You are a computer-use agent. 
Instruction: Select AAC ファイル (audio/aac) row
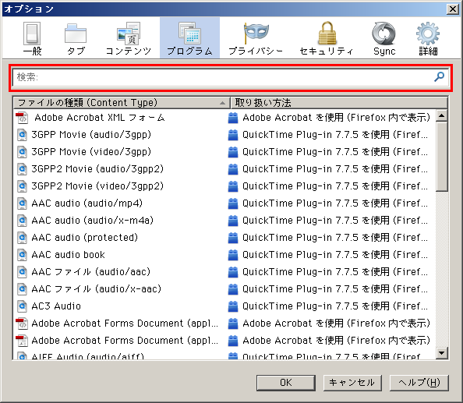pyautogui.click(x=224, y=271)
